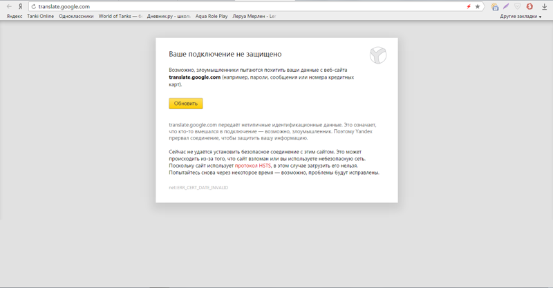Open the Одноклассники bookmark
The image size is (553, 288).
tap(76, 16)
